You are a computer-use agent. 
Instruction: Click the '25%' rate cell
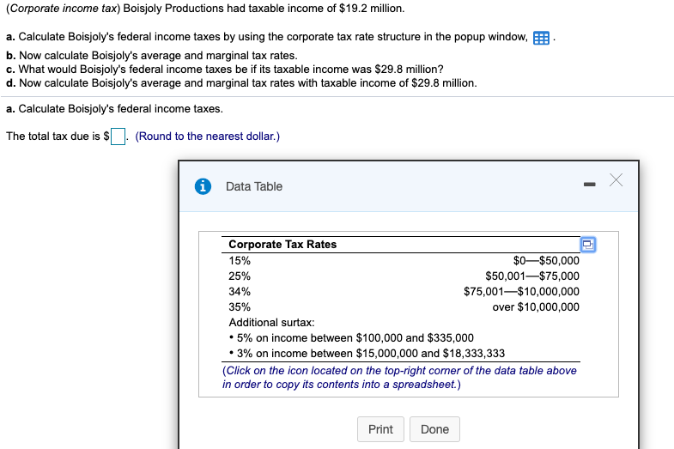point(240,276)
